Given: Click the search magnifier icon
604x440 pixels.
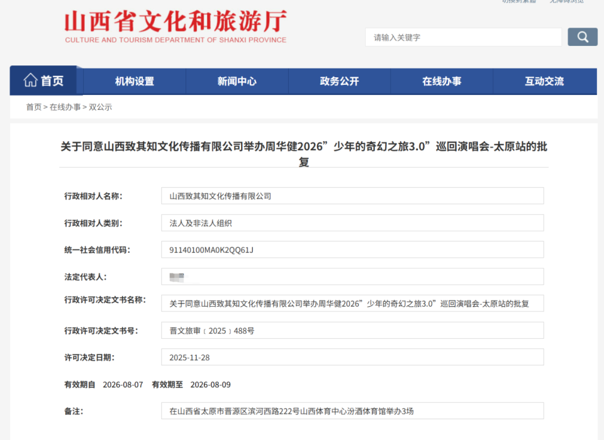Looking at the screenshot, I should point(582,37).
